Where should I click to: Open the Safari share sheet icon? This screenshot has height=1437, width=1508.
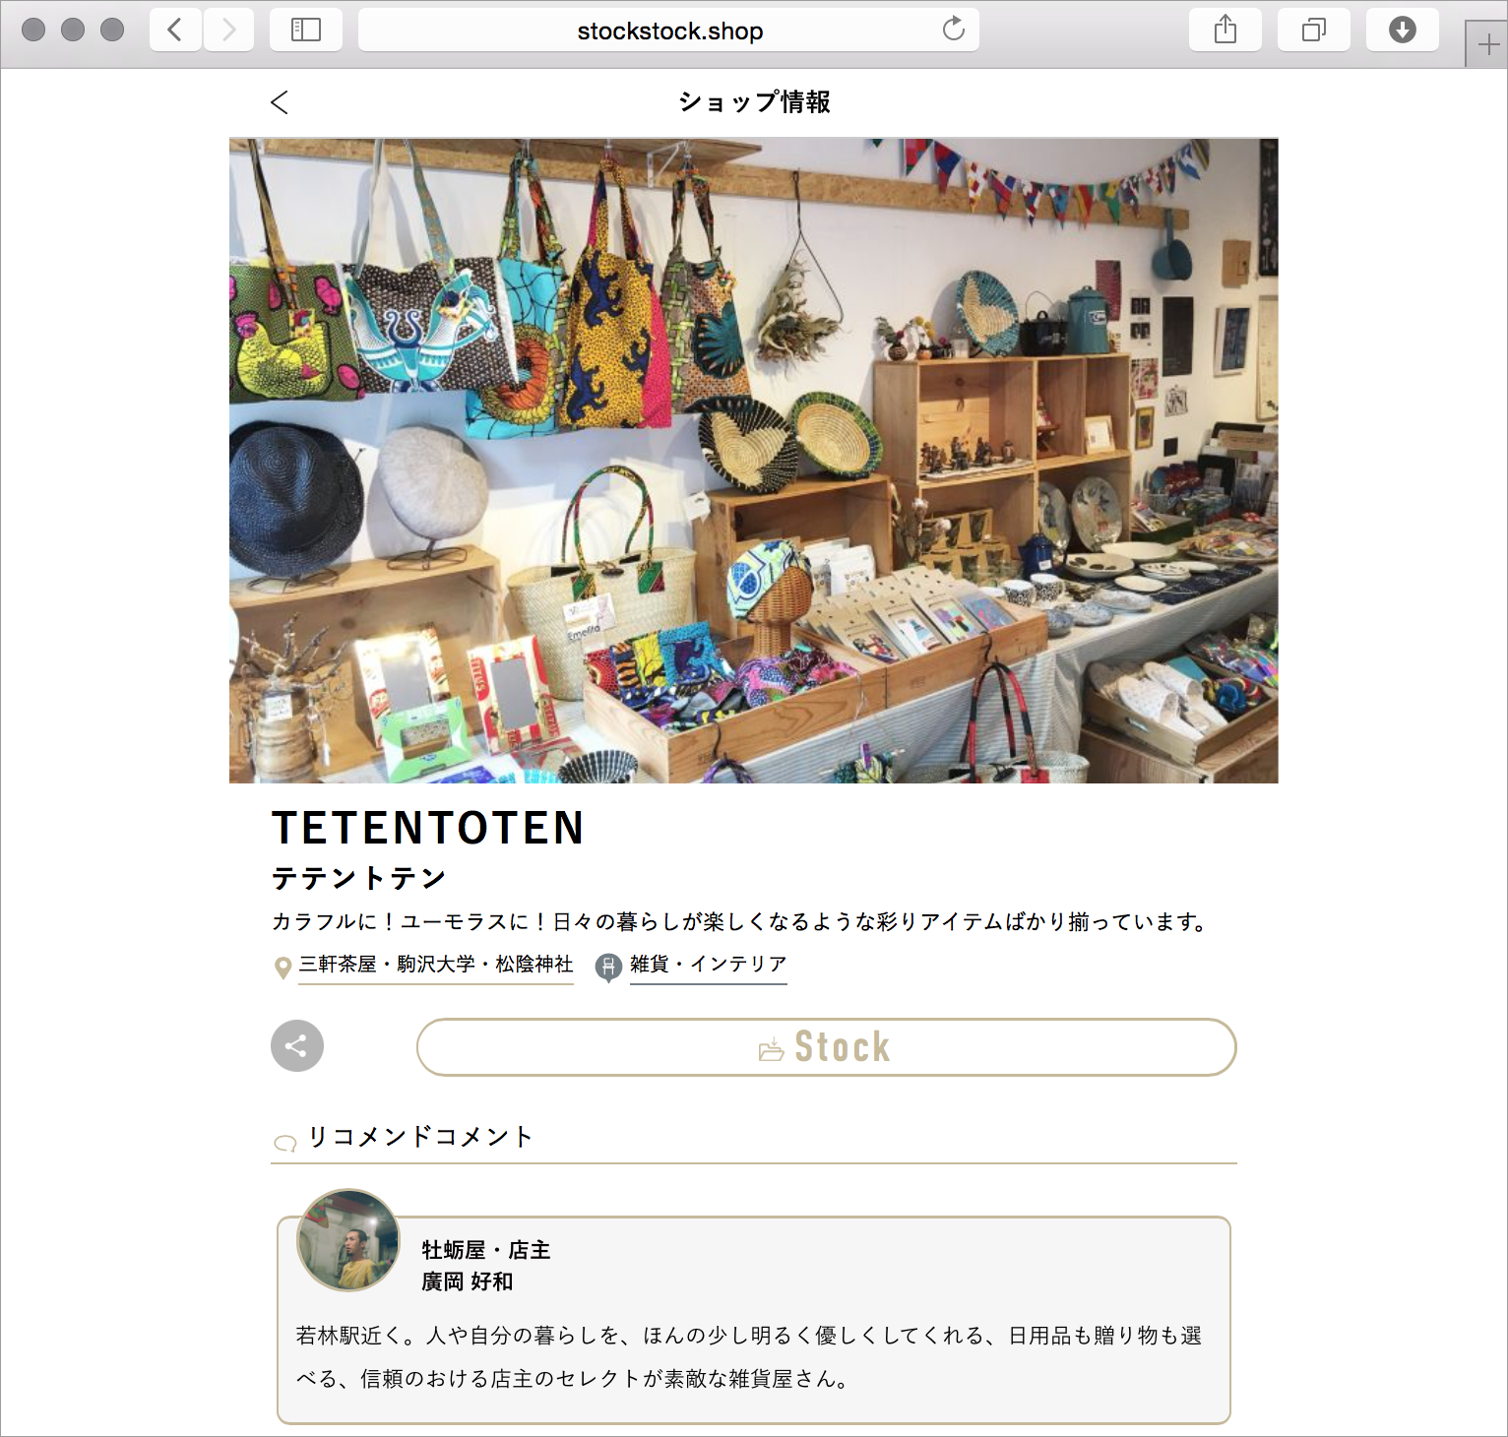pos(1225,30)
